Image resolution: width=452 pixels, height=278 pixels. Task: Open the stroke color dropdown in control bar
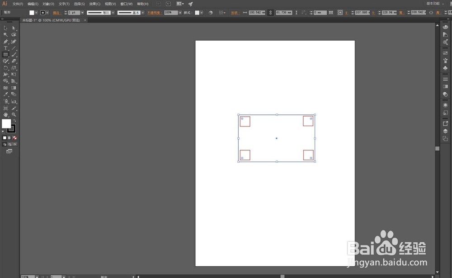[x=47, y=13]
